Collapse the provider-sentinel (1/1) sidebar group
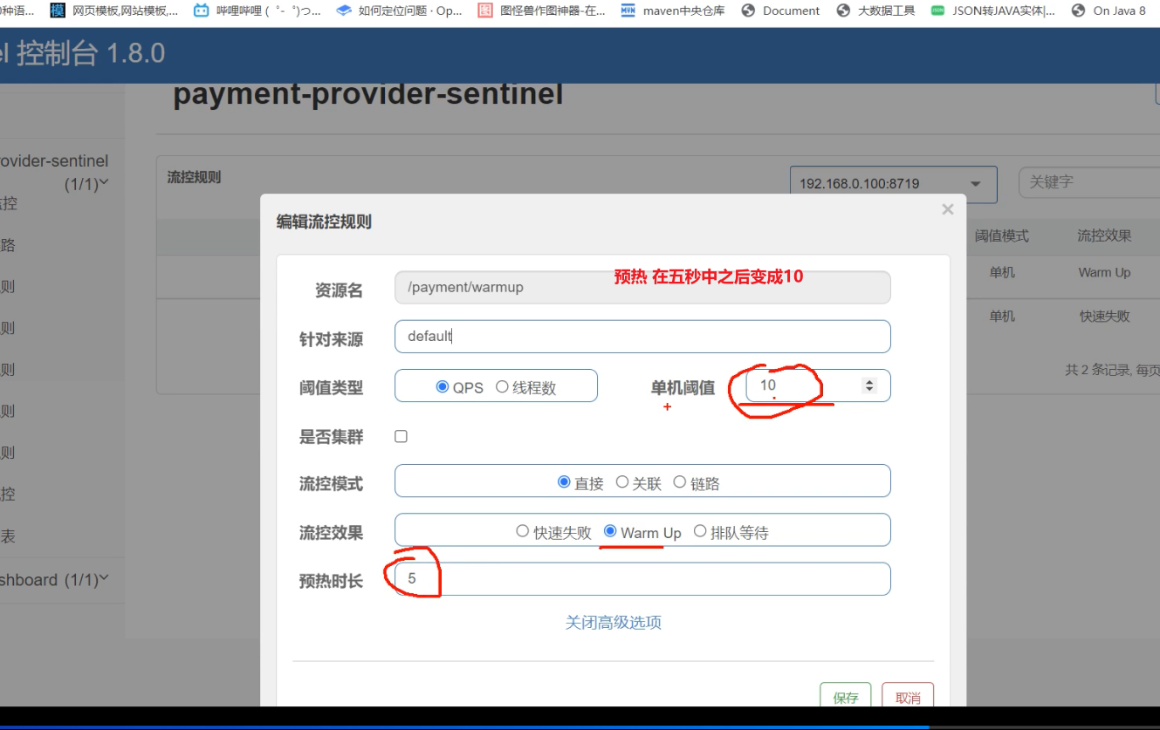Screen dimensions: 1160x730 pyautogui.click(x=104, y=182)
